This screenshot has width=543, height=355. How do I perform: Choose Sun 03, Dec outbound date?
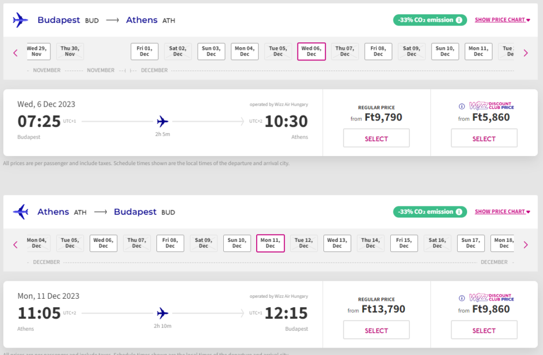pos(211,51)
